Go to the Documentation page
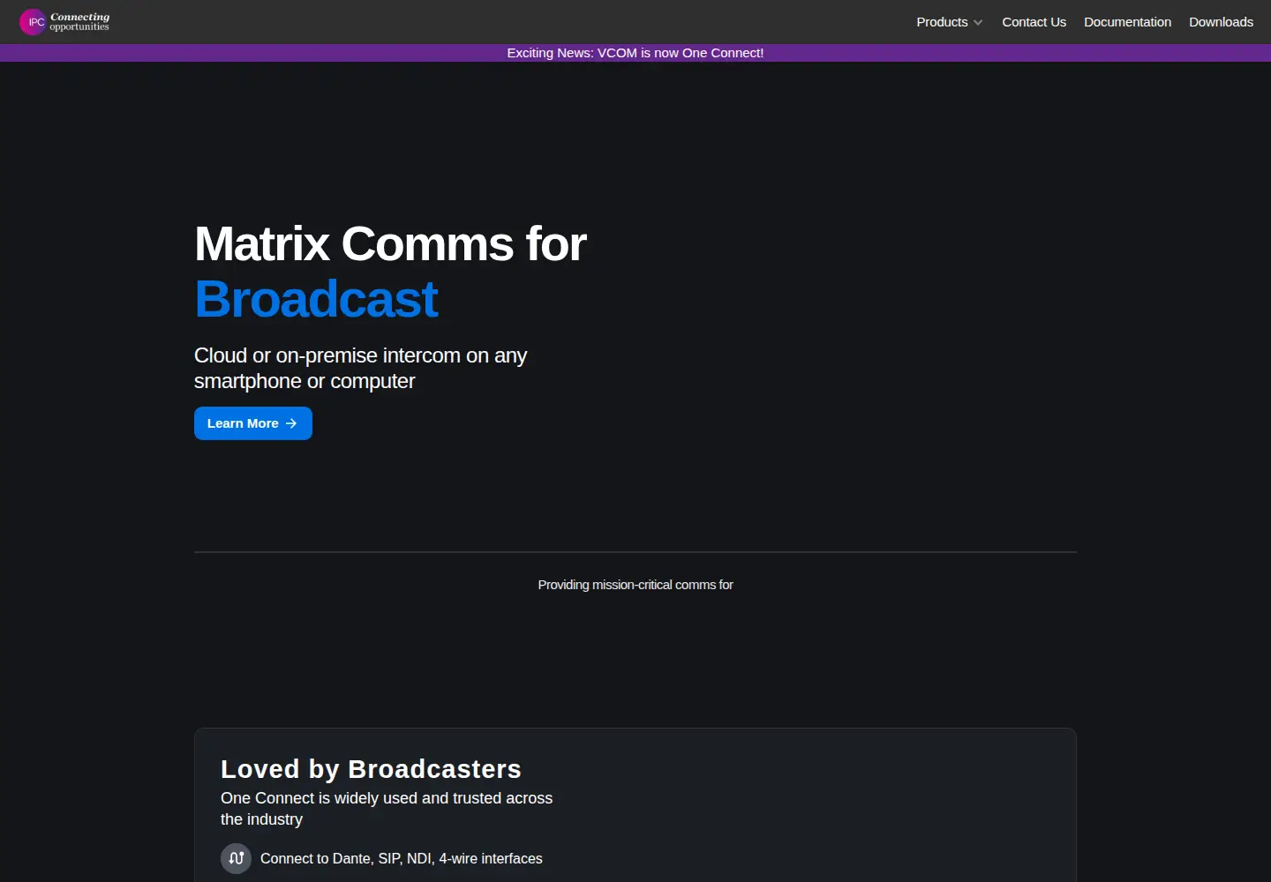This screenshot has height=882, width=1271. pos(1127,22)
